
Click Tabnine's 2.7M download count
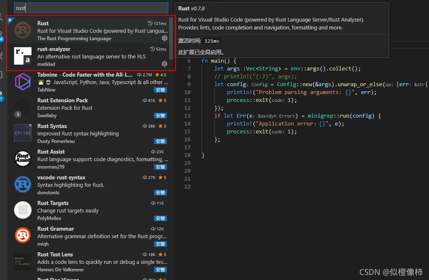(x=145, y=75)
